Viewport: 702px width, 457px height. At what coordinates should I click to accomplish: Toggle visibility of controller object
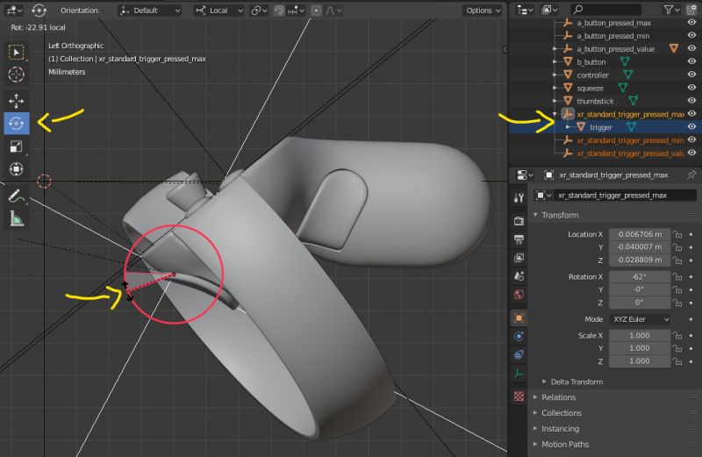pyautogui.click(x=691, y=75)
